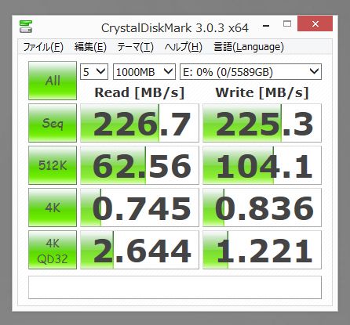Select the 4K read result 0.745
The image size is (350, 325).
pos(140,208)
